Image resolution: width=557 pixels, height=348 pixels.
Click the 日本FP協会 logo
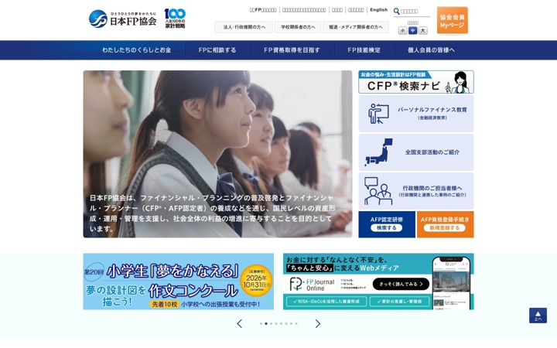(122, 19)
